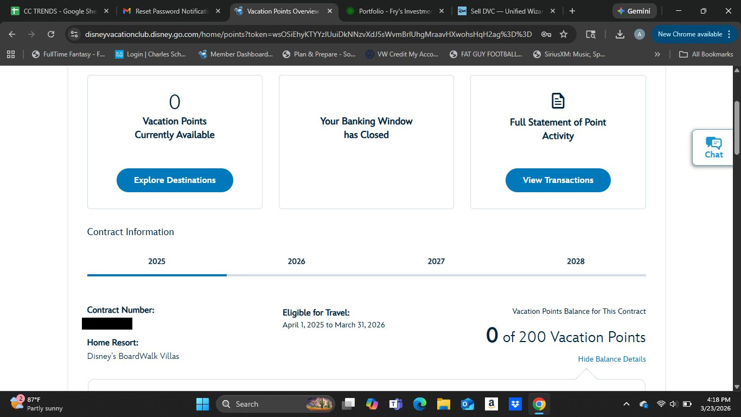Viewport: 741px width, 417px height.
Task: Collapse with Hide Balance Details
Action: tap(611, 359)
